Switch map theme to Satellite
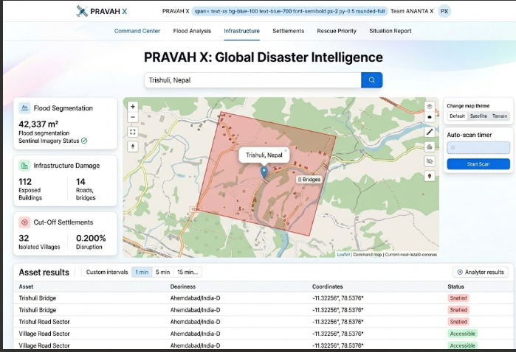Screen dimensions: 516x352 pyautogui.click(x=478, y=116)
